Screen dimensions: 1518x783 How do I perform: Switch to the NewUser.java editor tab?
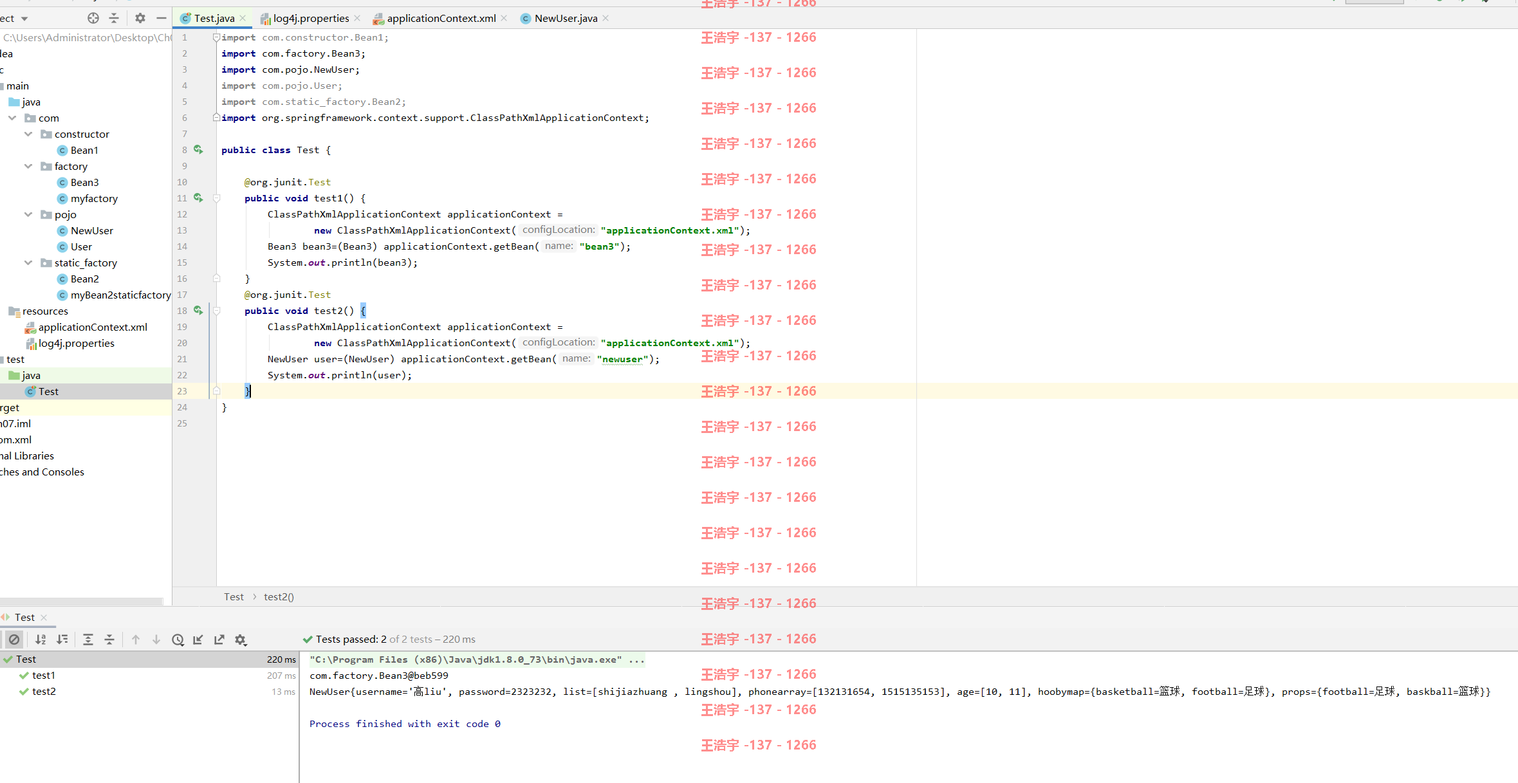566,18
